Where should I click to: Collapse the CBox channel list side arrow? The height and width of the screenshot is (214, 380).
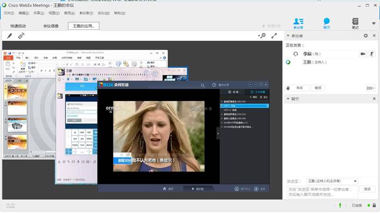coord(218,133)
